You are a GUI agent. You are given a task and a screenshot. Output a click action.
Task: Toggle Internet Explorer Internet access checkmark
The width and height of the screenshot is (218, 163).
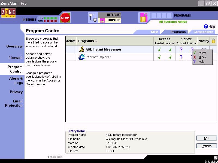coord(170,57)
